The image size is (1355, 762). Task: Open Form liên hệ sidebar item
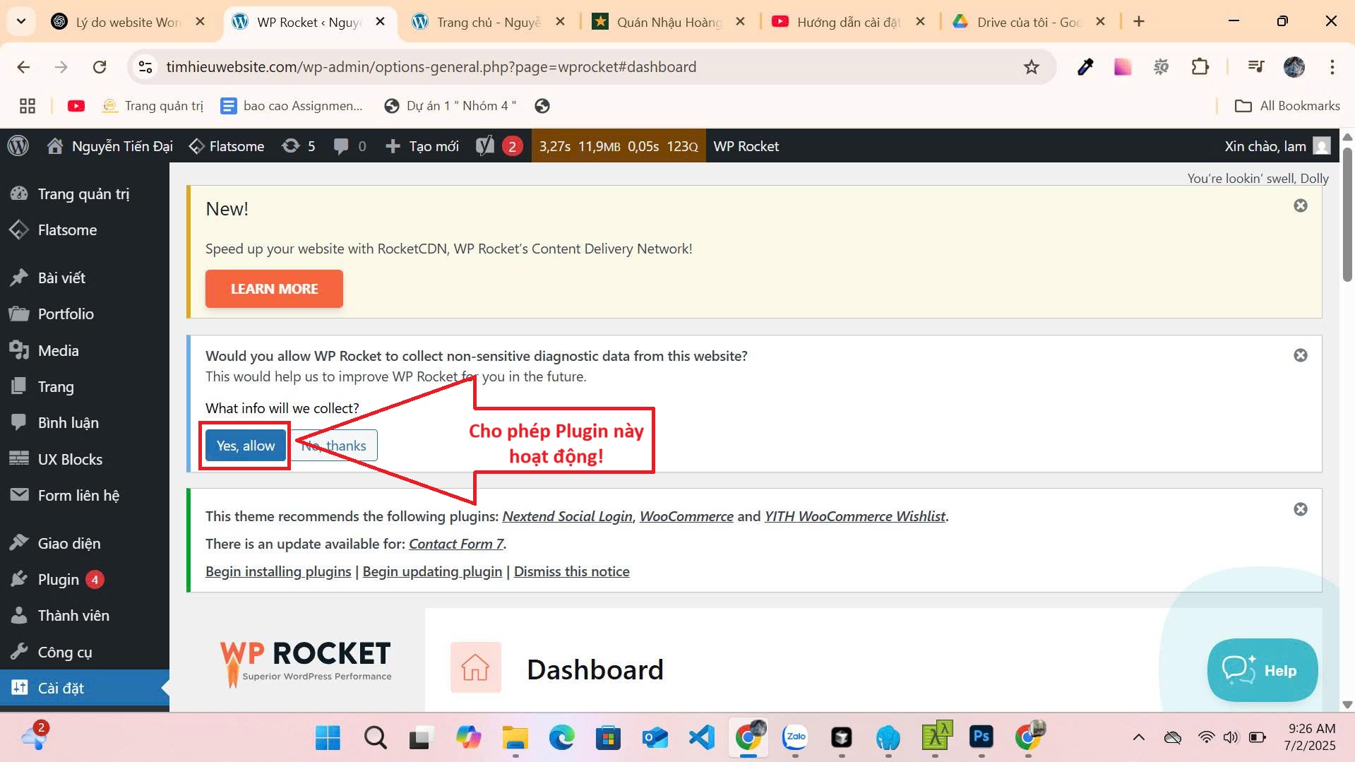(84, 495)
